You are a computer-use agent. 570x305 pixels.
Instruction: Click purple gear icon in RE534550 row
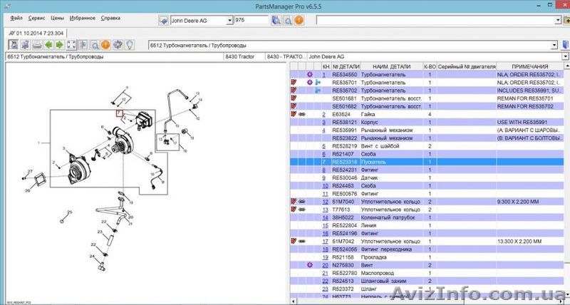click(x=309, y=74)
